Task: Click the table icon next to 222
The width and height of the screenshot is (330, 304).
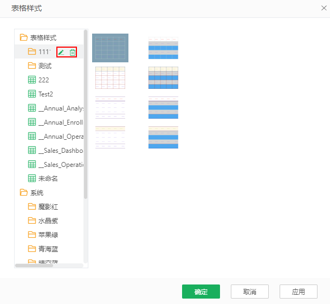Action: (32, 80)
